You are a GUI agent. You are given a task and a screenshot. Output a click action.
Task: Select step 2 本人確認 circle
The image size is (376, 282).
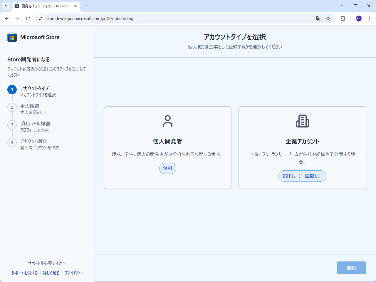click(12, 107)
